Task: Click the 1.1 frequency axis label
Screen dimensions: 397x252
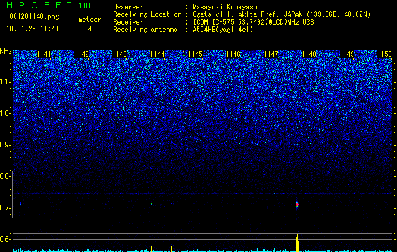Action: [4, 82]
